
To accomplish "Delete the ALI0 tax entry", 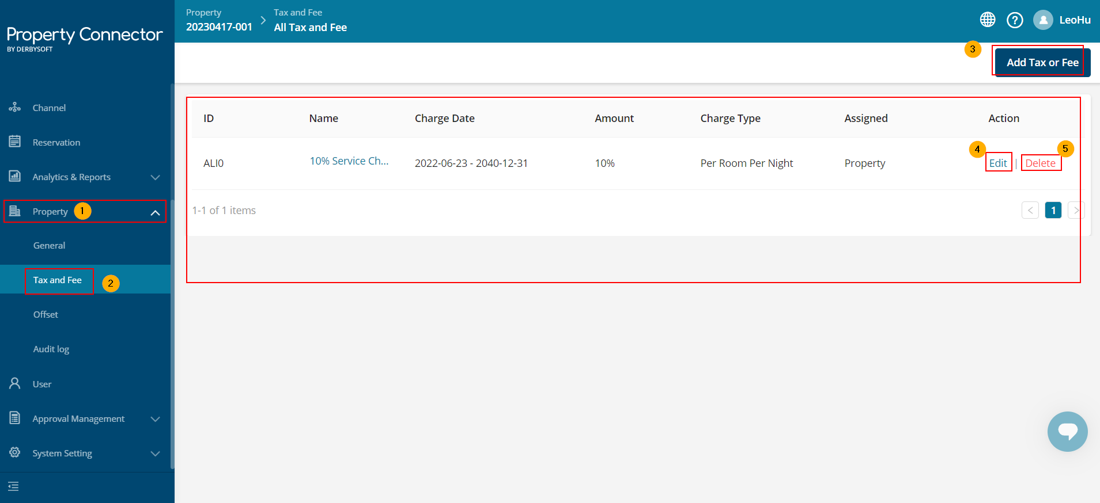I will 1040,163.
